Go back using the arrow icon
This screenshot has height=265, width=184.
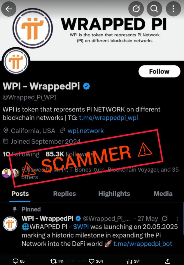click(9, 9)
